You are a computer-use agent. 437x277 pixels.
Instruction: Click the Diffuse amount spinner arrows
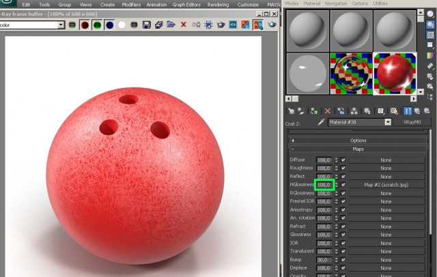[337, 160]
